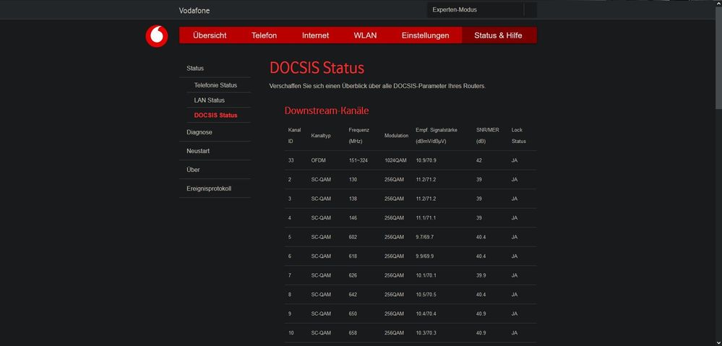Open LAN Status in the sidebar
Image resolution: width=722 pixels, height=346 pixels.
click(210, 100)
